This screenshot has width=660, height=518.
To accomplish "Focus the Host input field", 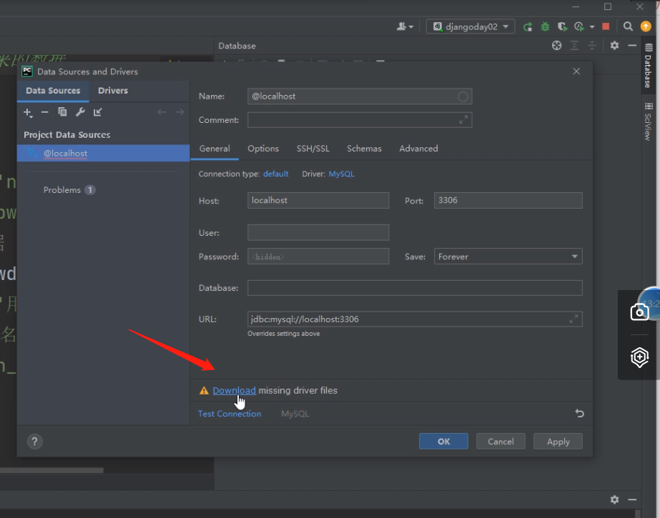I will coord(318,201).
